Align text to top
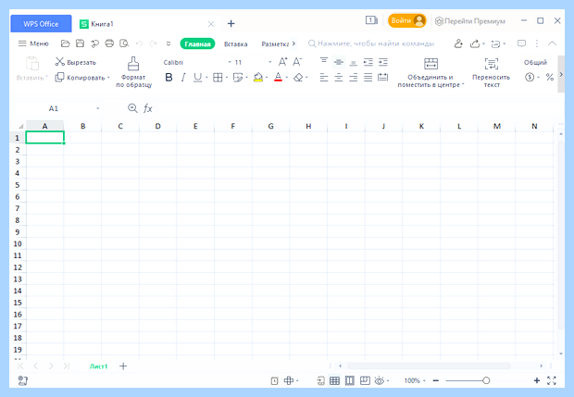 [x=324, y=62]
